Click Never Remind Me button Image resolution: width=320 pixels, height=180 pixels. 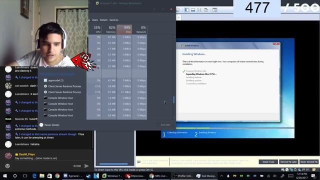[x=309, y=162]
